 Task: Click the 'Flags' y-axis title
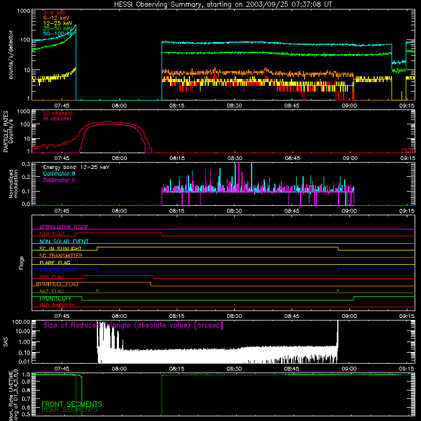[22, 263]
